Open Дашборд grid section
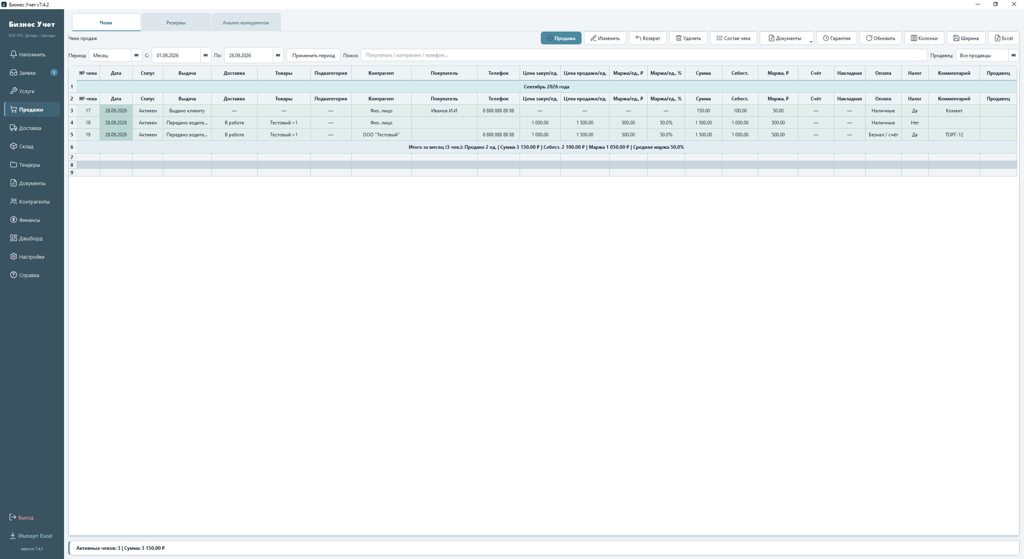This screenshot has height=559, width=1024. click(x=32, y=238)
